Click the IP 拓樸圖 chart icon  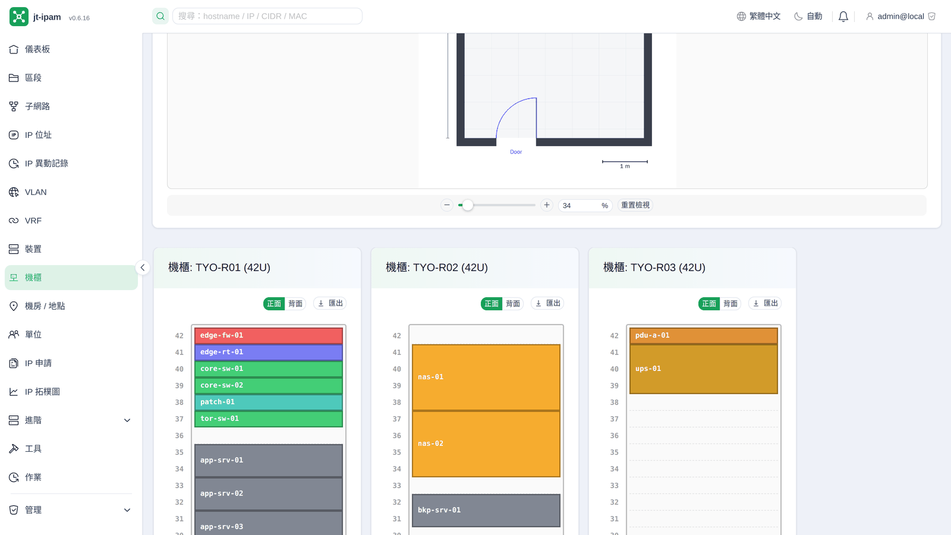click(x=14, y=392)
